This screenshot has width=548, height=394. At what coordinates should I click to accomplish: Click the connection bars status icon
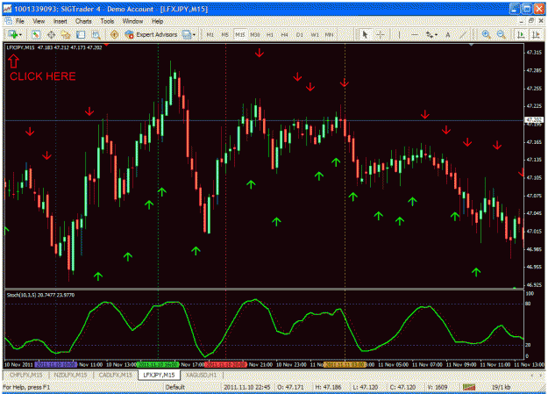[469, 387]
